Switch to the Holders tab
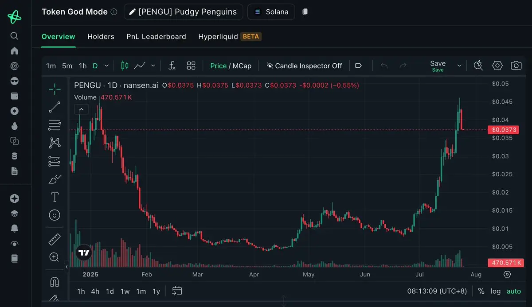The height and width of the screenshot is (307, 532). [101, 37]
